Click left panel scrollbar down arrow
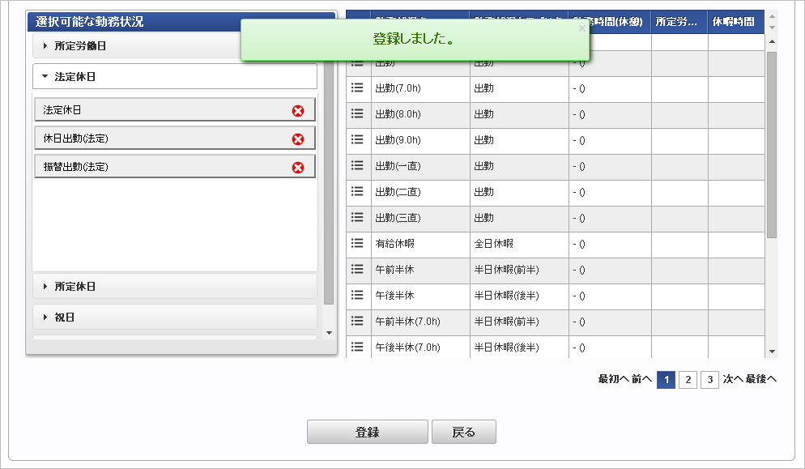805x469 pixels. pyautogui.click(x=329, y=333)
